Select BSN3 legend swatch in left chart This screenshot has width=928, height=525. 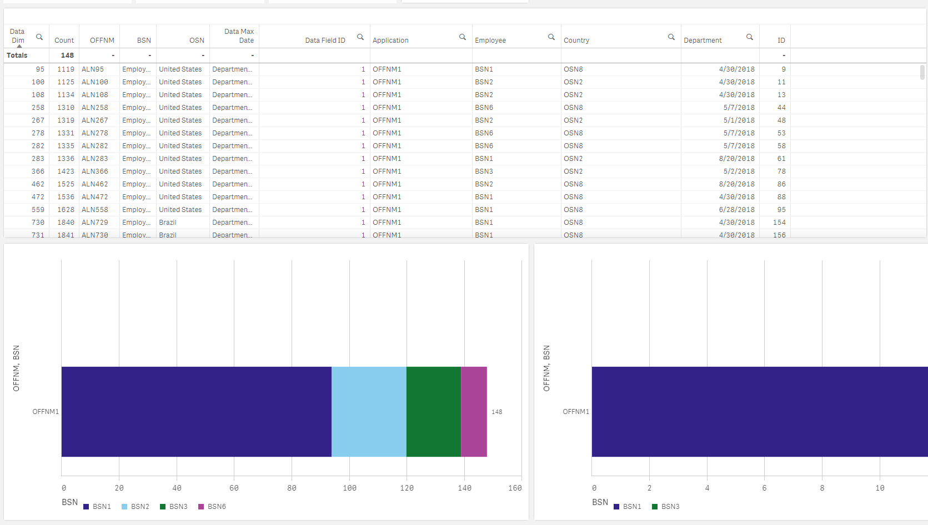point(163,507)
